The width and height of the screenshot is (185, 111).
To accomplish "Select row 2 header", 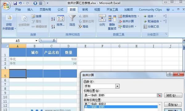I will [x=5, y=59].
